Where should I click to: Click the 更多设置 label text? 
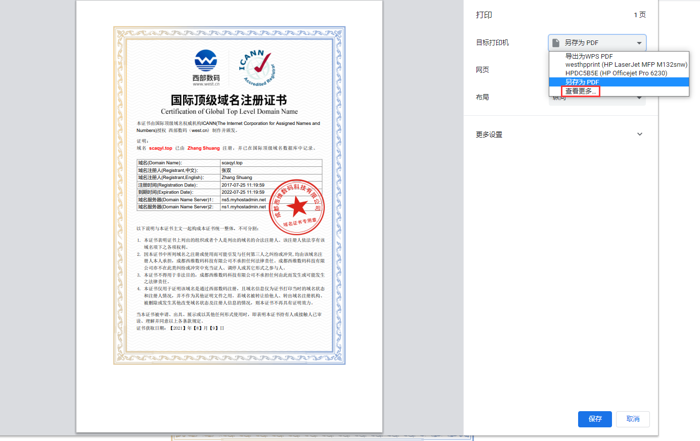click(489, 135)
